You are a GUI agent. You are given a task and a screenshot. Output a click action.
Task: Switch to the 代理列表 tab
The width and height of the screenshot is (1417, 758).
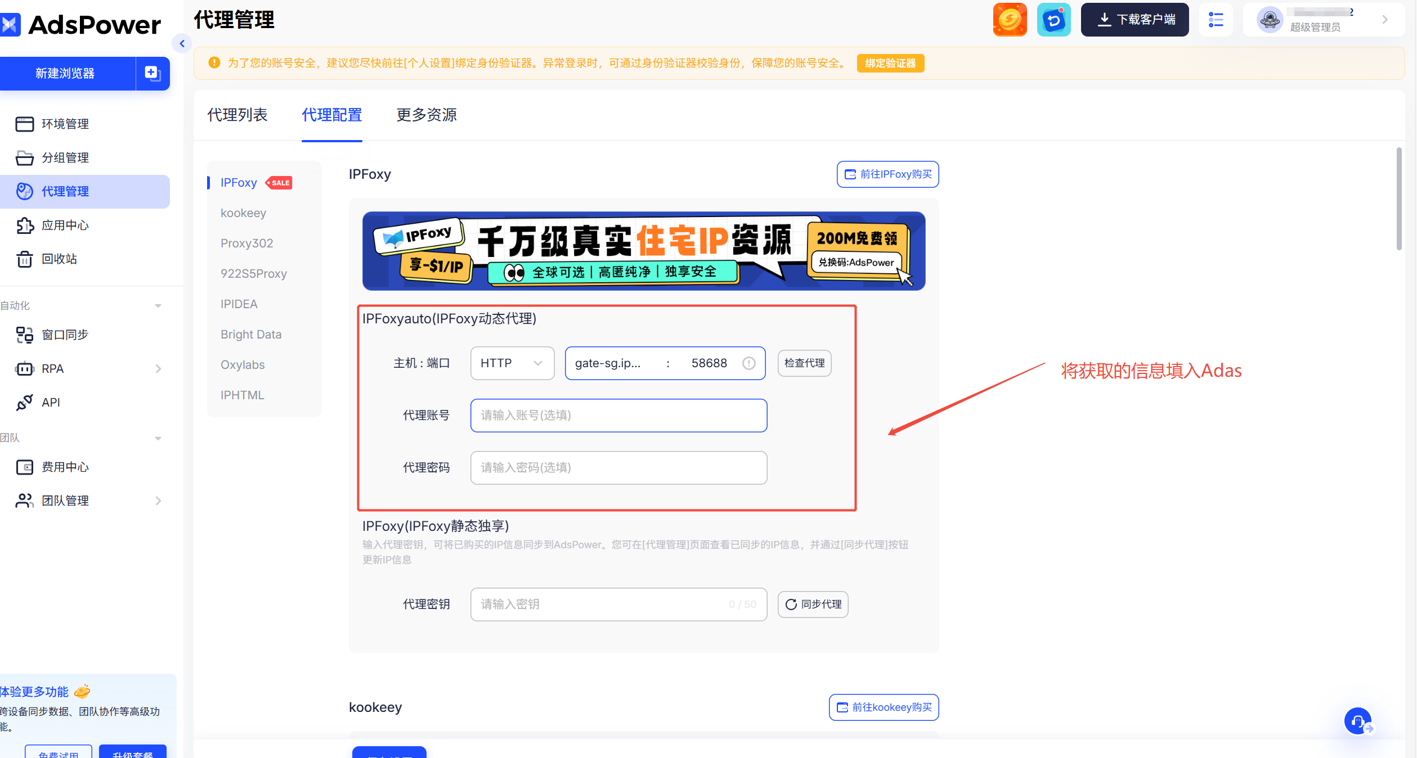(x=237, y=115)
